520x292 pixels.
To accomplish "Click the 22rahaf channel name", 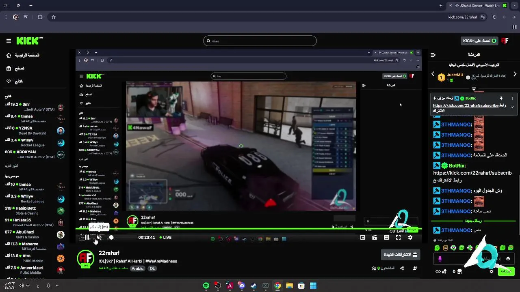I will click(109, 253).
